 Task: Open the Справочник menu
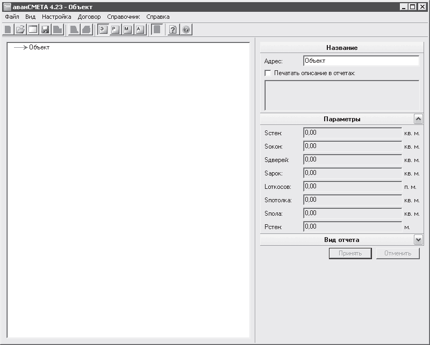click(124, 17)
